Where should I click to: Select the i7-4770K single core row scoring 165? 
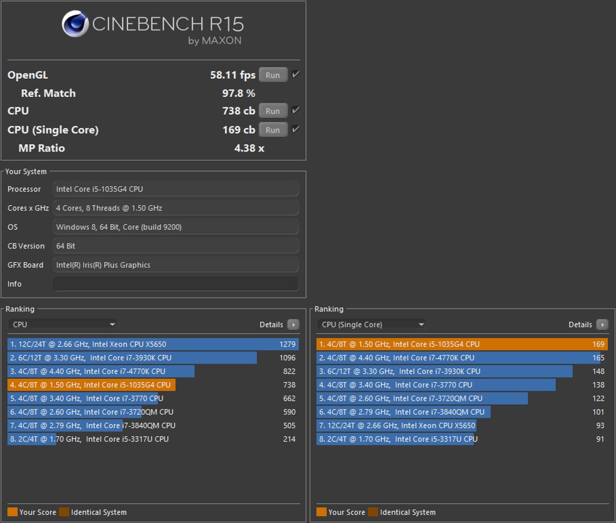462,358
